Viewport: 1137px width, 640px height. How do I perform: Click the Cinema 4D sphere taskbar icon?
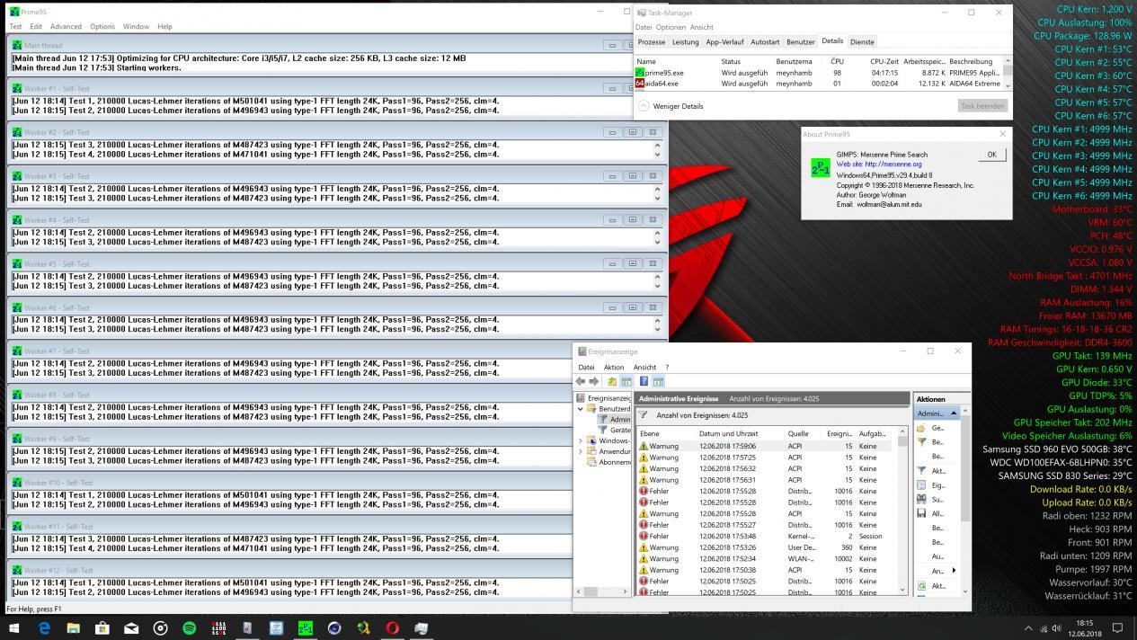(x=334, y=628)
